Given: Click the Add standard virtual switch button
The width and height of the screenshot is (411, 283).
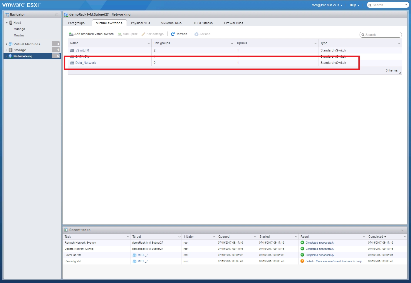Looking at the screenshot, I should (x=91, y=34).
